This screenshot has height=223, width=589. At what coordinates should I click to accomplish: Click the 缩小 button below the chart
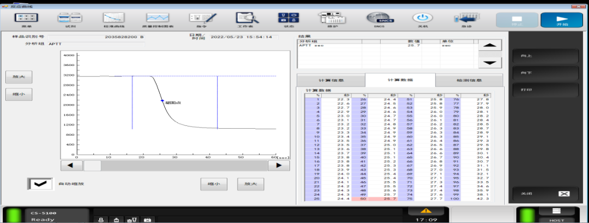pyautogui.click(x=213, y=184)
